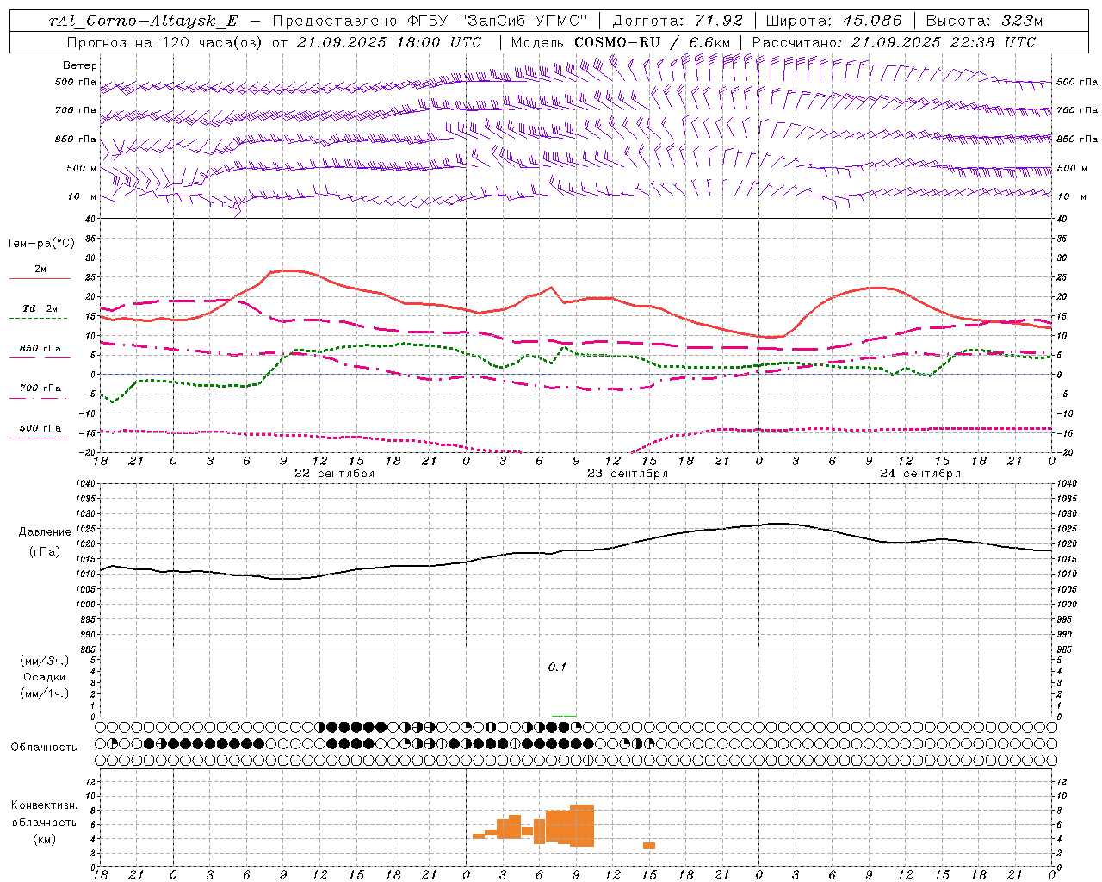Click the Рассчитано: 21.09.2025 22:38 UTC timestamp

(894, 42)
